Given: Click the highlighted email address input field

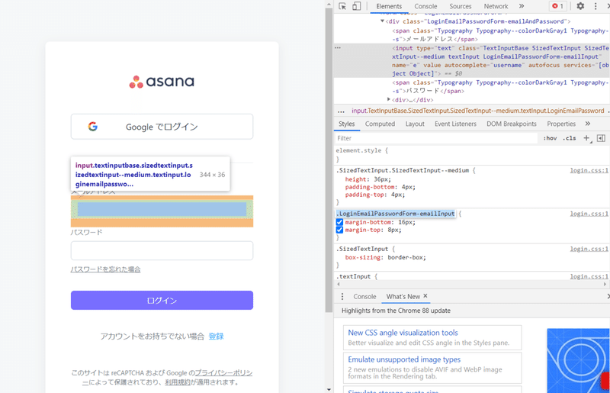Looking at the screenshot, I should [x=162, y=209].
